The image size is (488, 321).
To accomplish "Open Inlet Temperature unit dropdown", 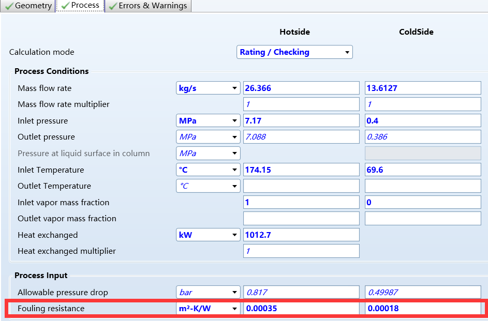I will click(x=208, y=170).
